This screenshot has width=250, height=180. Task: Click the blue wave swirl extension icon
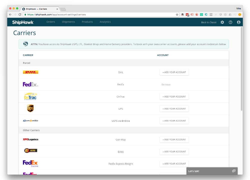(x=206, y=14)
